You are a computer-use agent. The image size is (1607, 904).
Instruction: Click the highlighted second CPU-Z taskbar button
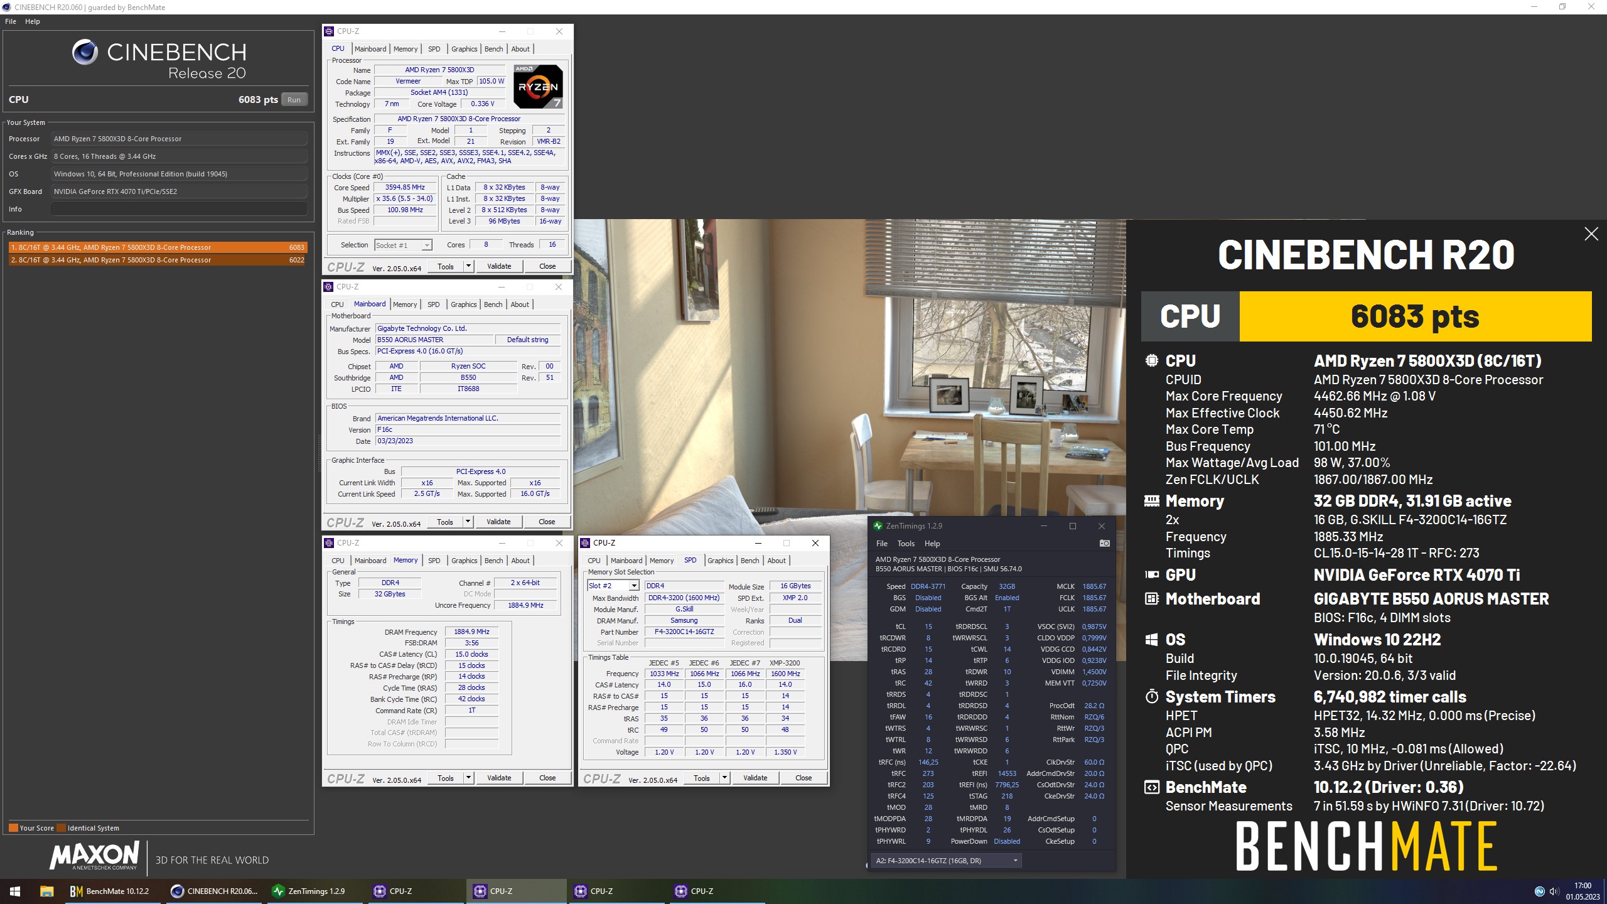pos(515,891)
